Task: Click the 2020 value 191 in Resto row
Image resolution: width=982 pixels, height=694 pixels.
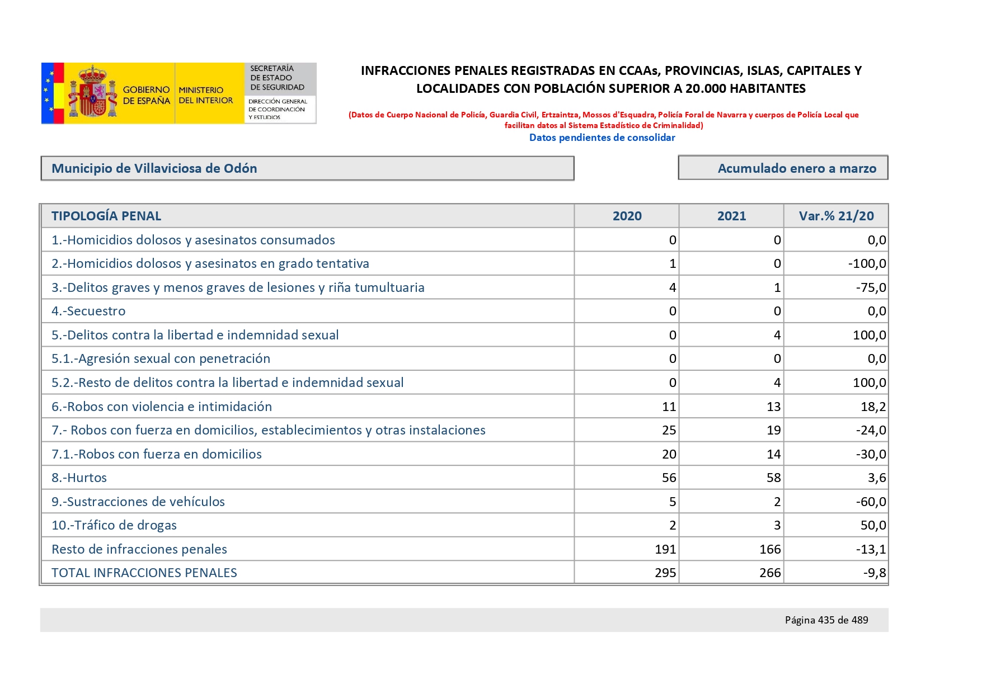Action: pyautogui.click(x=665, y=549)
